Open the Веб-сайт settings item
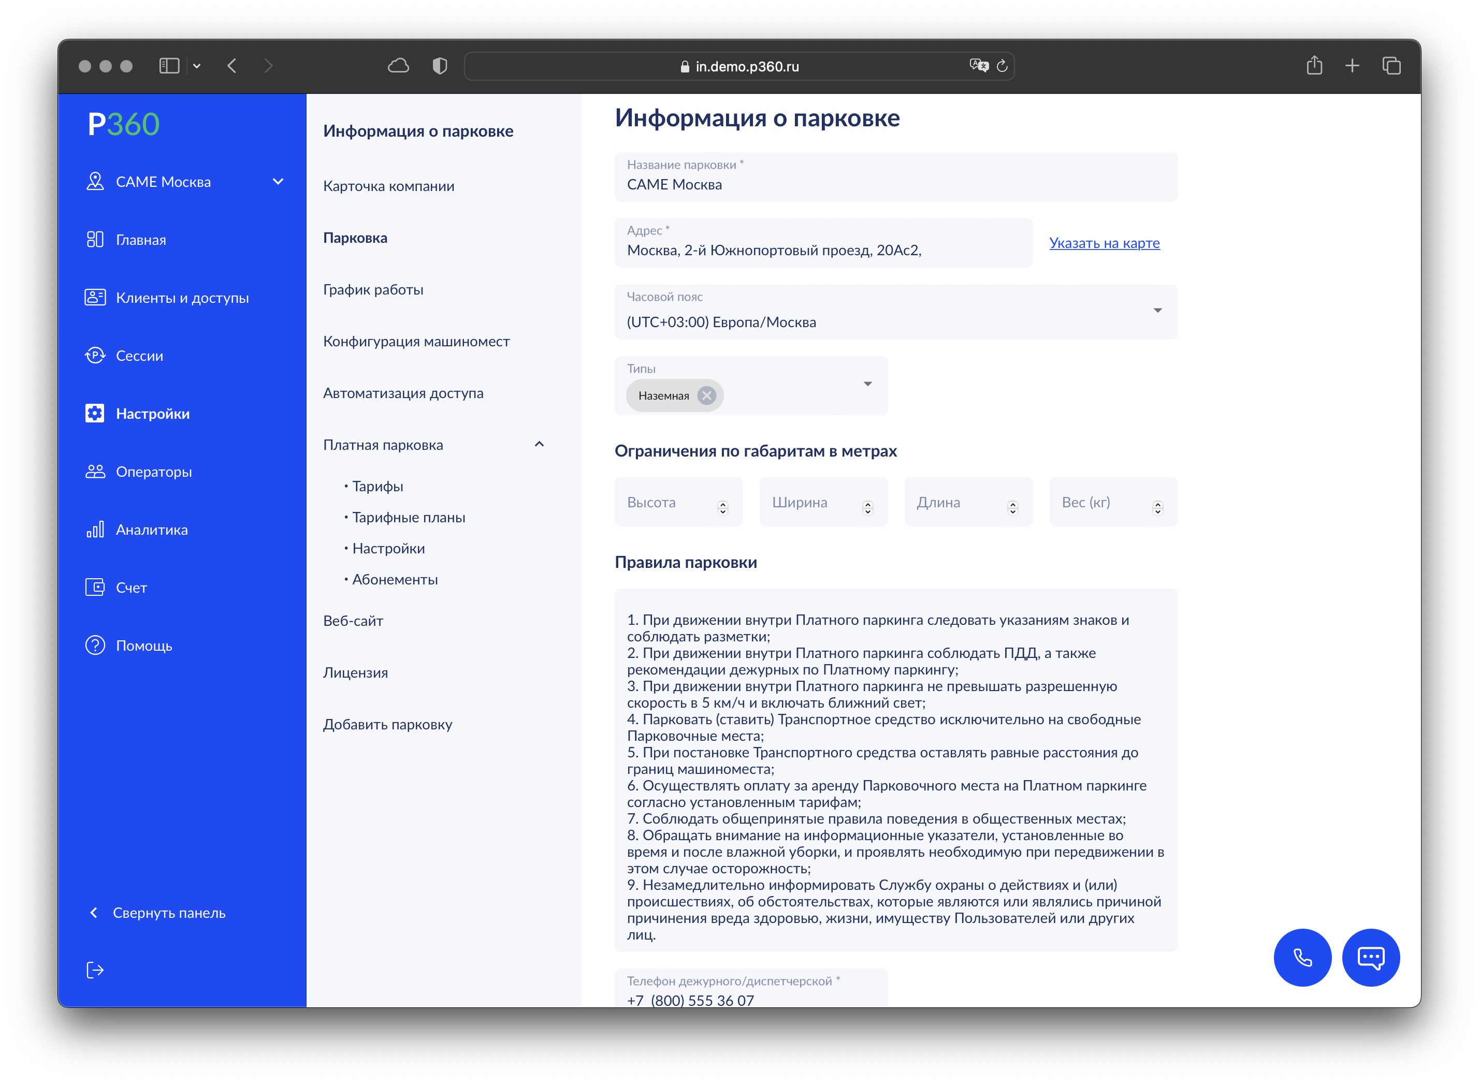The image size is (1479, 1084). pyautogui.click(x=353, y=621)
